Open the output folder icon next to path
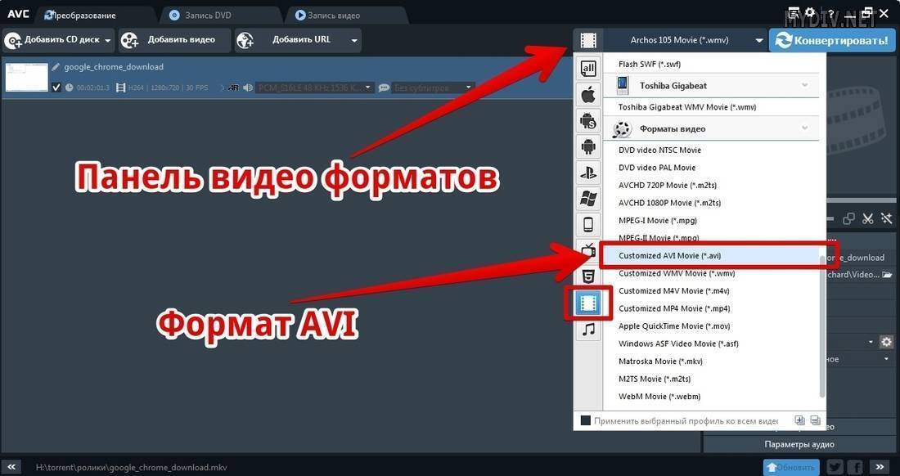The height and width of the screenshot is (476, 900). pyautogui.click(x=888, y=275)
